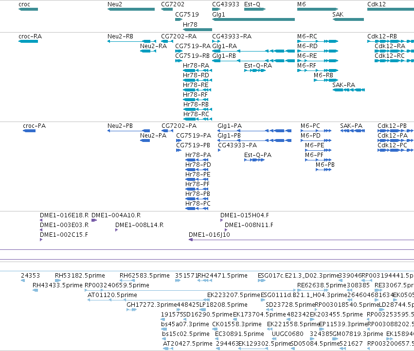Click the Neu2 gene glyph

tap(131, 9)
